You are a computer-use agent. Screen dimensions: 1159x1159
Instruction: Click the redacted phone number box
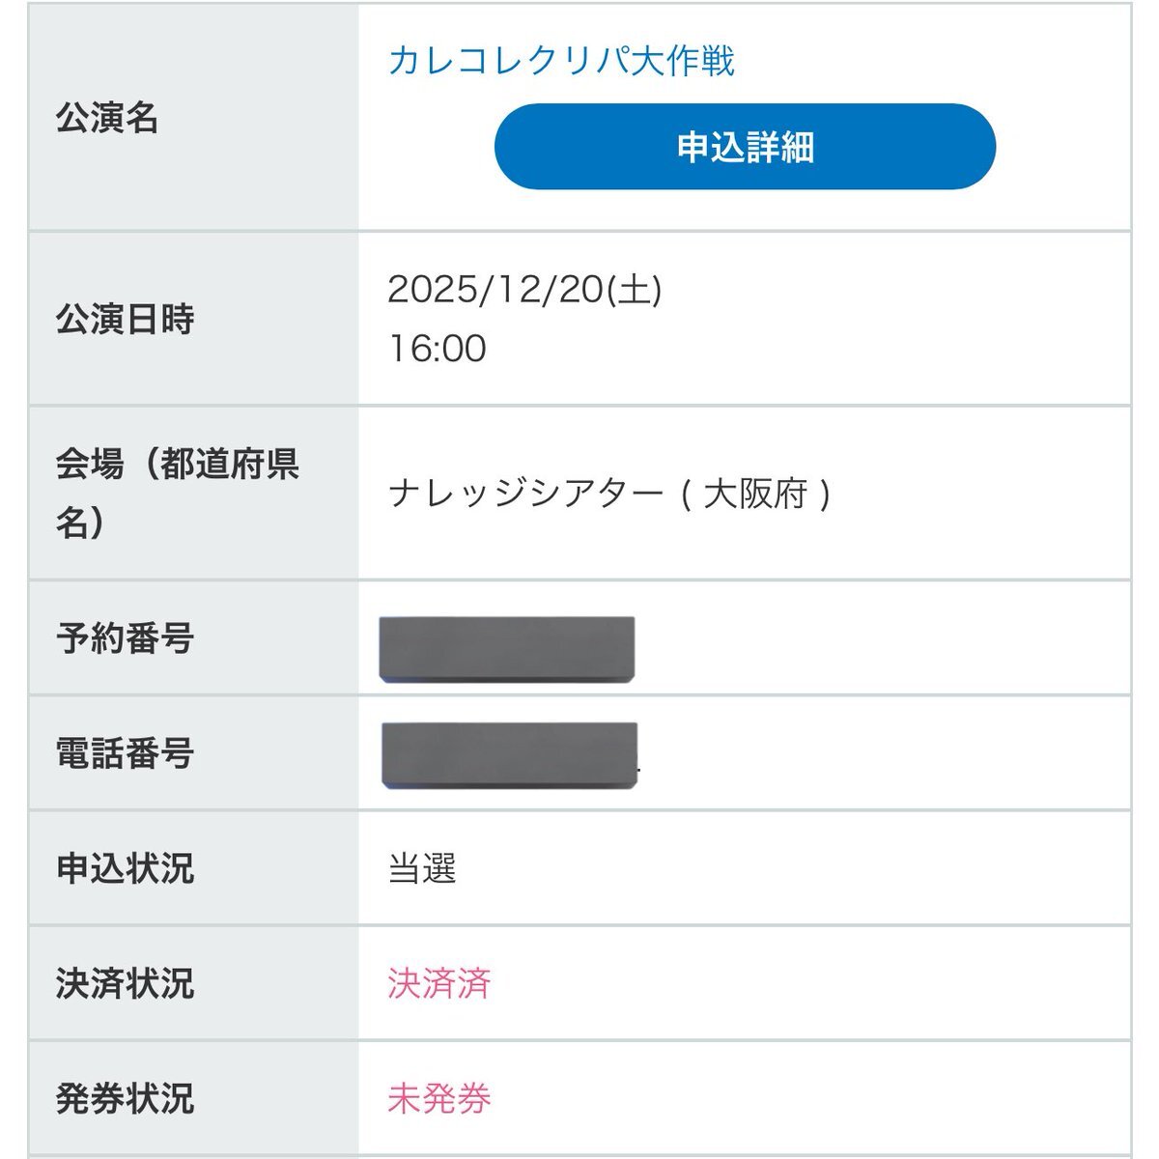509,754
